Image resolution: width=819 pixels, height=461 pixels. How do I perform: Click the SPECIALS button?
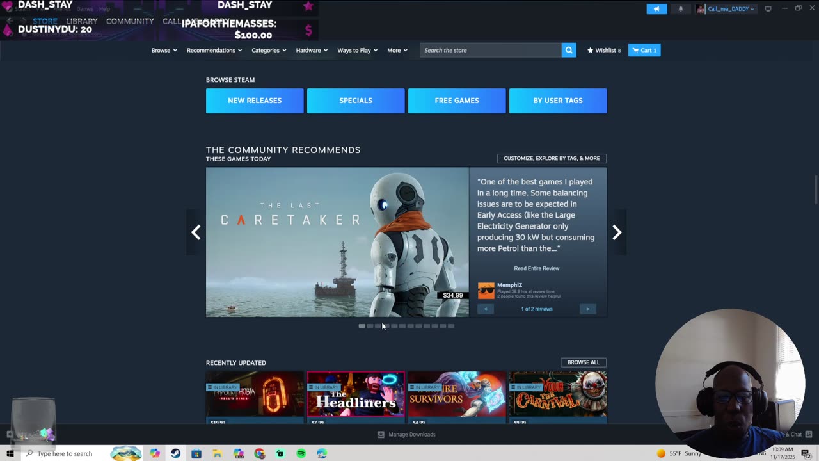tap(356, 101)
